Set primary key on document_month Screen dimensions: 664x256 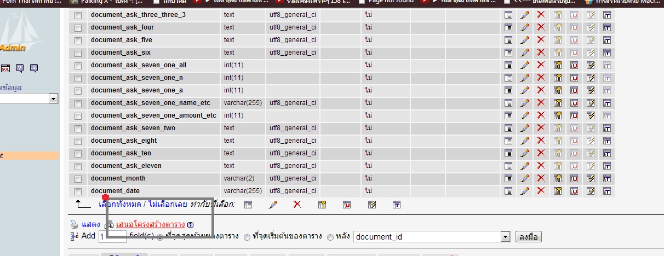[x=558, y=178]
